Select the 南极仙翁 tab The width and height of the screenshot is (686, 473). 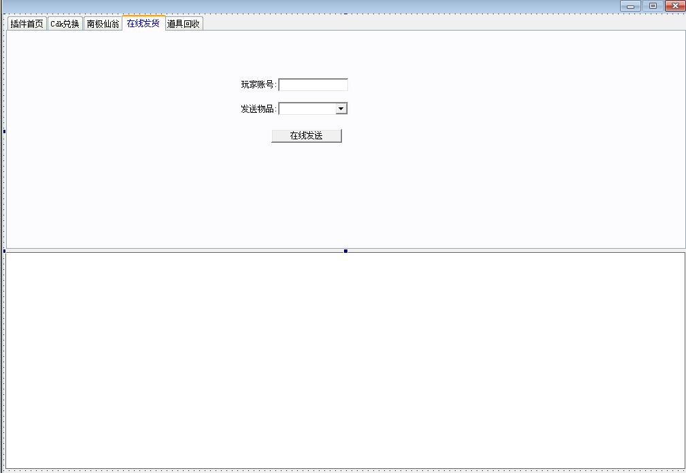[x=103, y=24]
